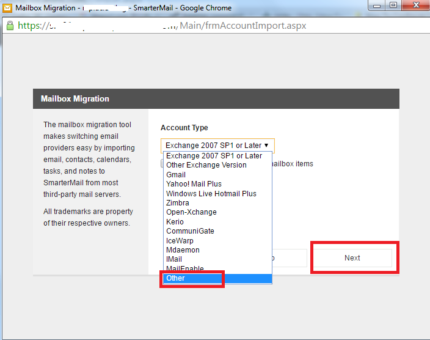This screenshot has width=430, height=340.
Task: Select 'Exchange 2007 SP1 or Later' list option
Action: (x=217, y=156)
